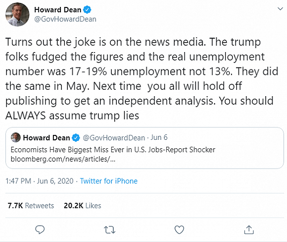Open the Twitter for iPhone source link
Viewport: 287px width, 242px height.
pyautogui.click(x=109, y=181)
